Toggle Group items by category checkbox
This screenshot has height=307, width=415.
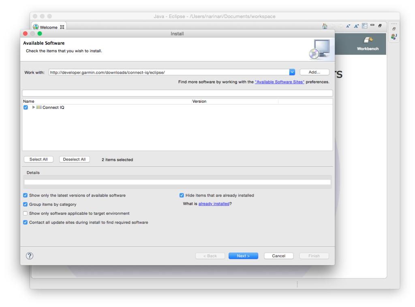[x=26, y=204]
